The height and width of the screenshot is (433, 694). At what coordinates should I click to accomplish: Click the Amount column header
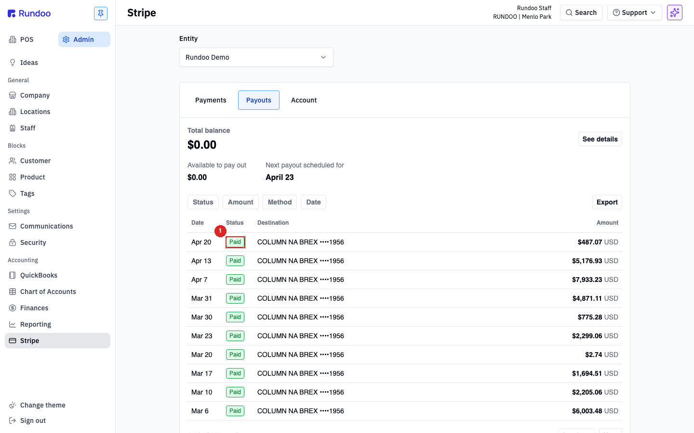(x=607, y=223)
